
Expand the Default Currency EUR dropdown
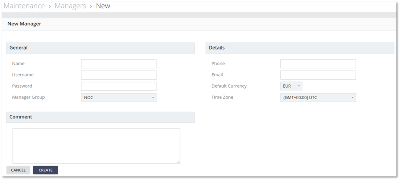(x=291, y=86)
